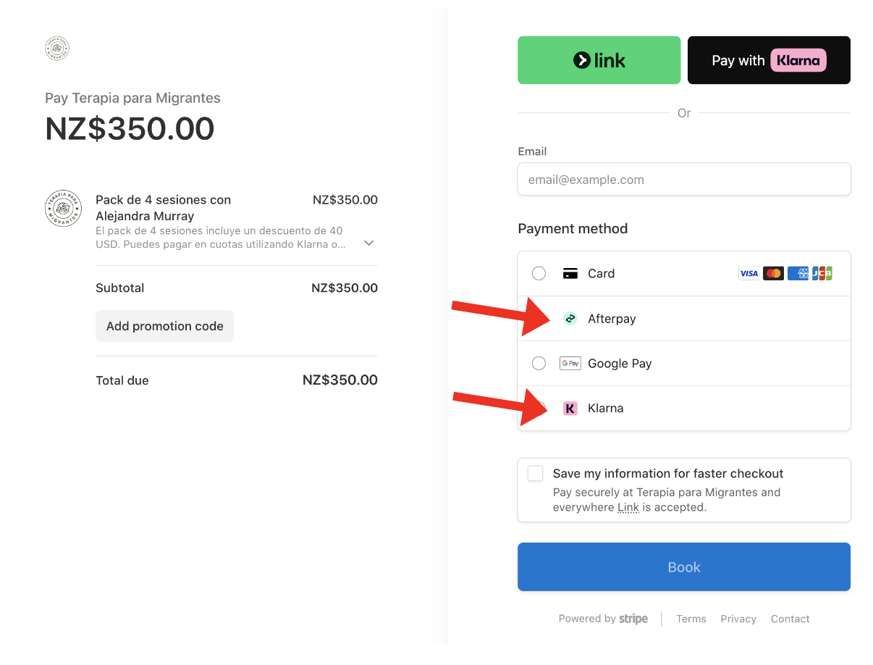
Task: Open the Terms link in footer
Action: tap(691, 619)
